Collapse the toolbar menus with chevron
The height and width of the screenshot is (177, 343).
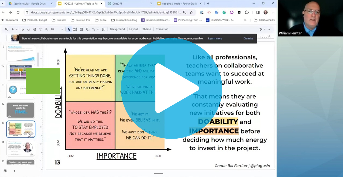click(269, 29)
